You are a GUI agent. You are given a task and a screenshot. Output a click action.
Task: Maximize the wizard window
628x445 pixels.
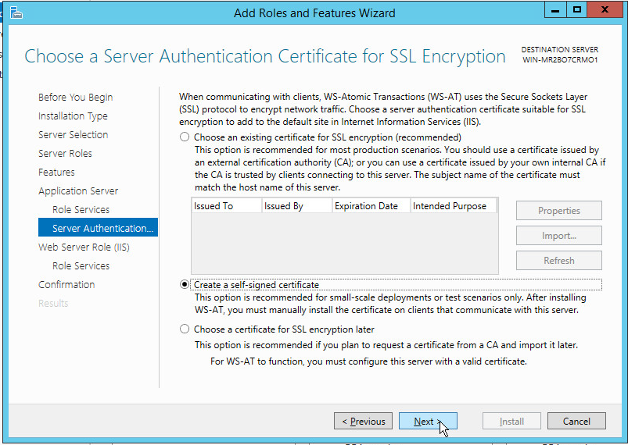577,10
